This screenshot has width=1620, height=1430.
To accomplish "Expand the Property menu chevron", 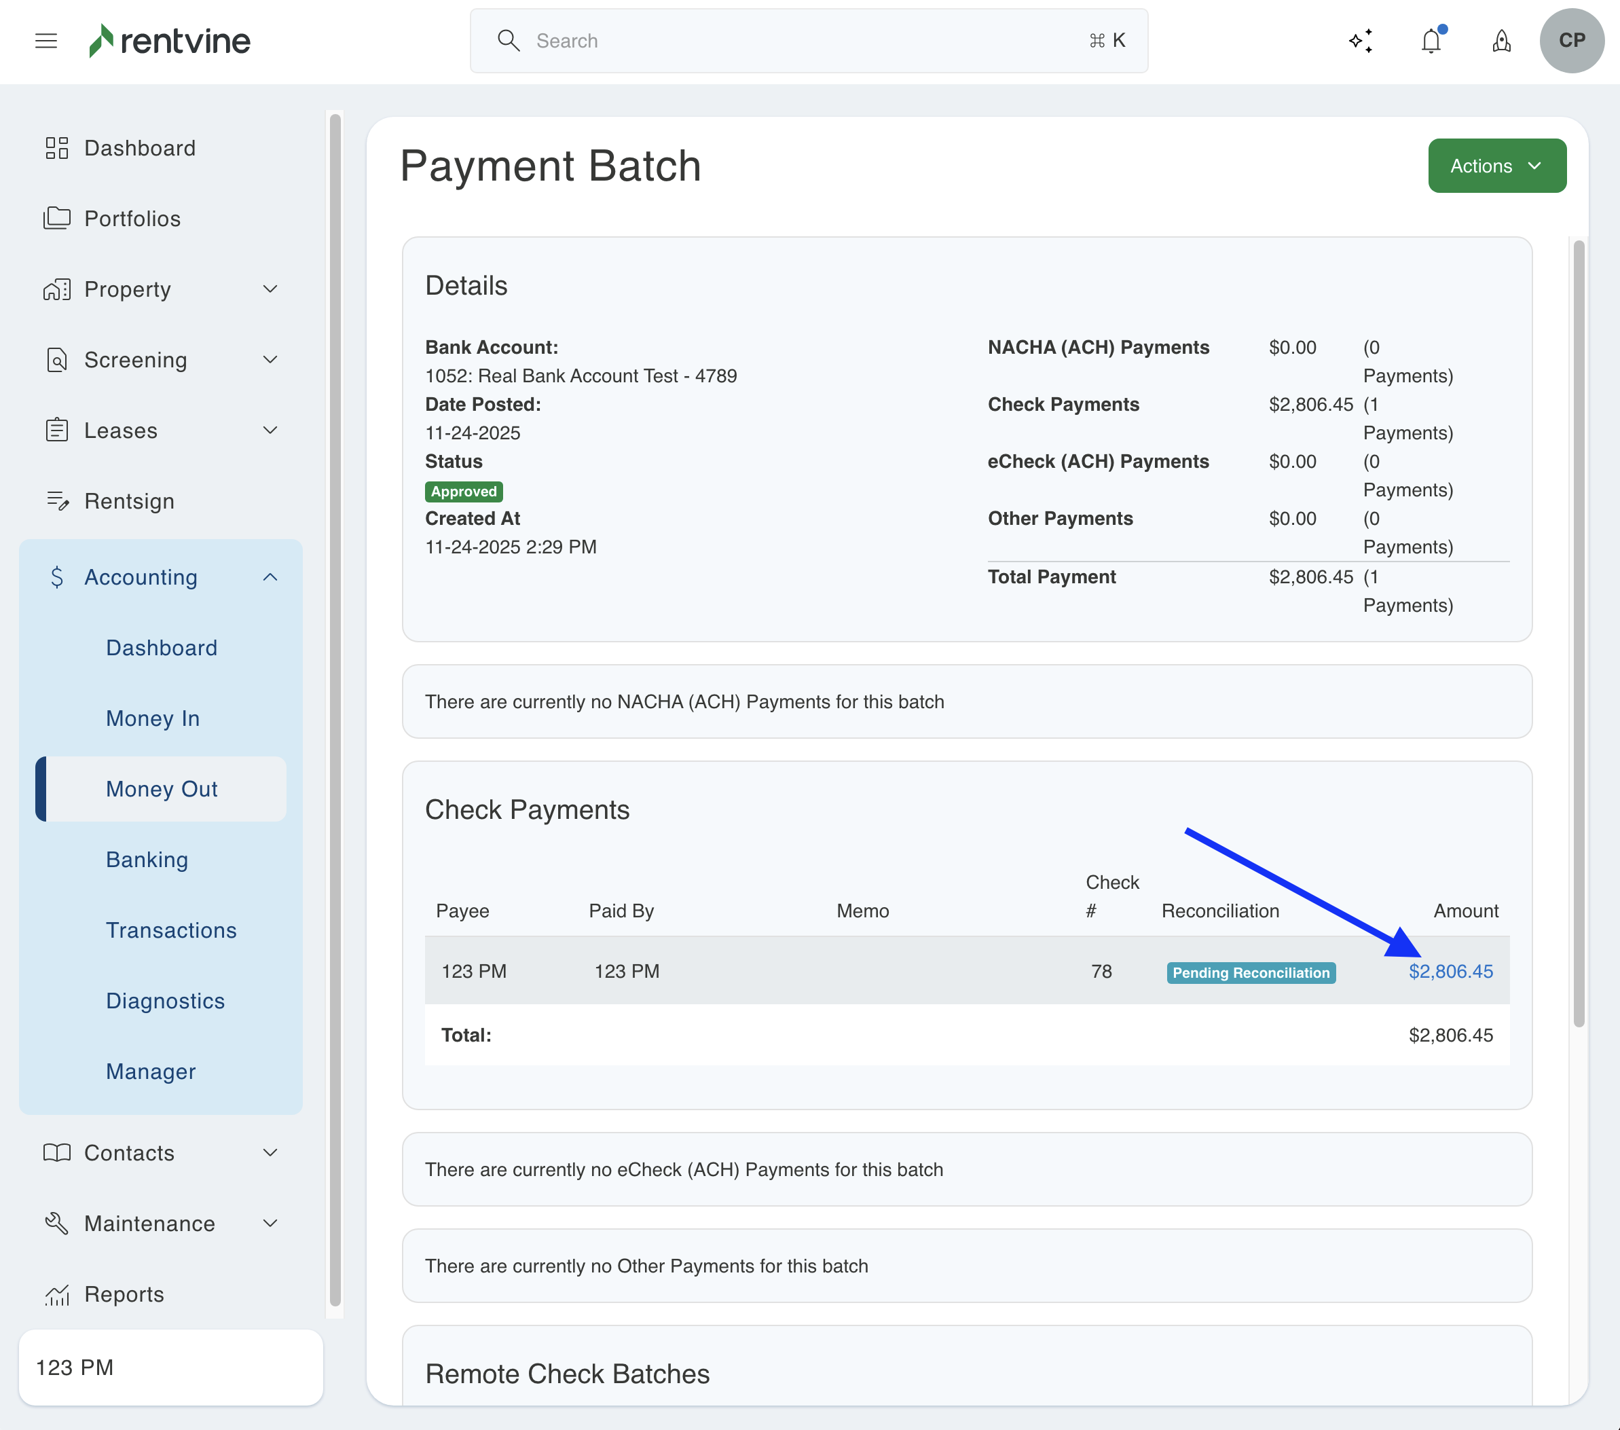I will coord(270,289).
